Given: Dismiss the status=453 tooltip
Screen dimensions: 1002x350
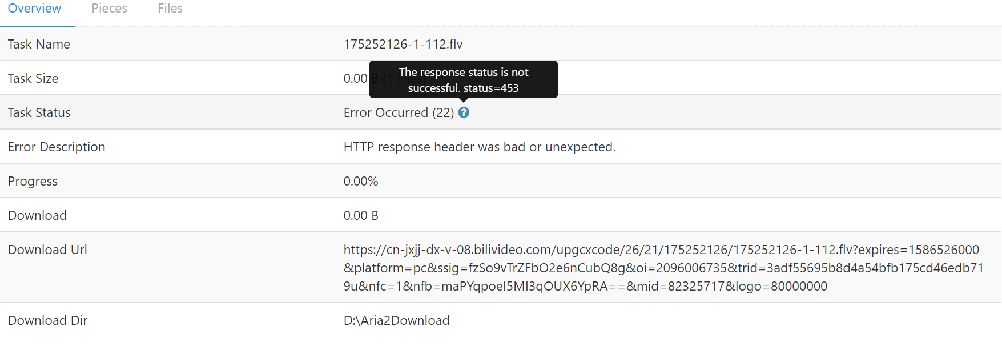Looking at the screenshot, I should 464,79.
